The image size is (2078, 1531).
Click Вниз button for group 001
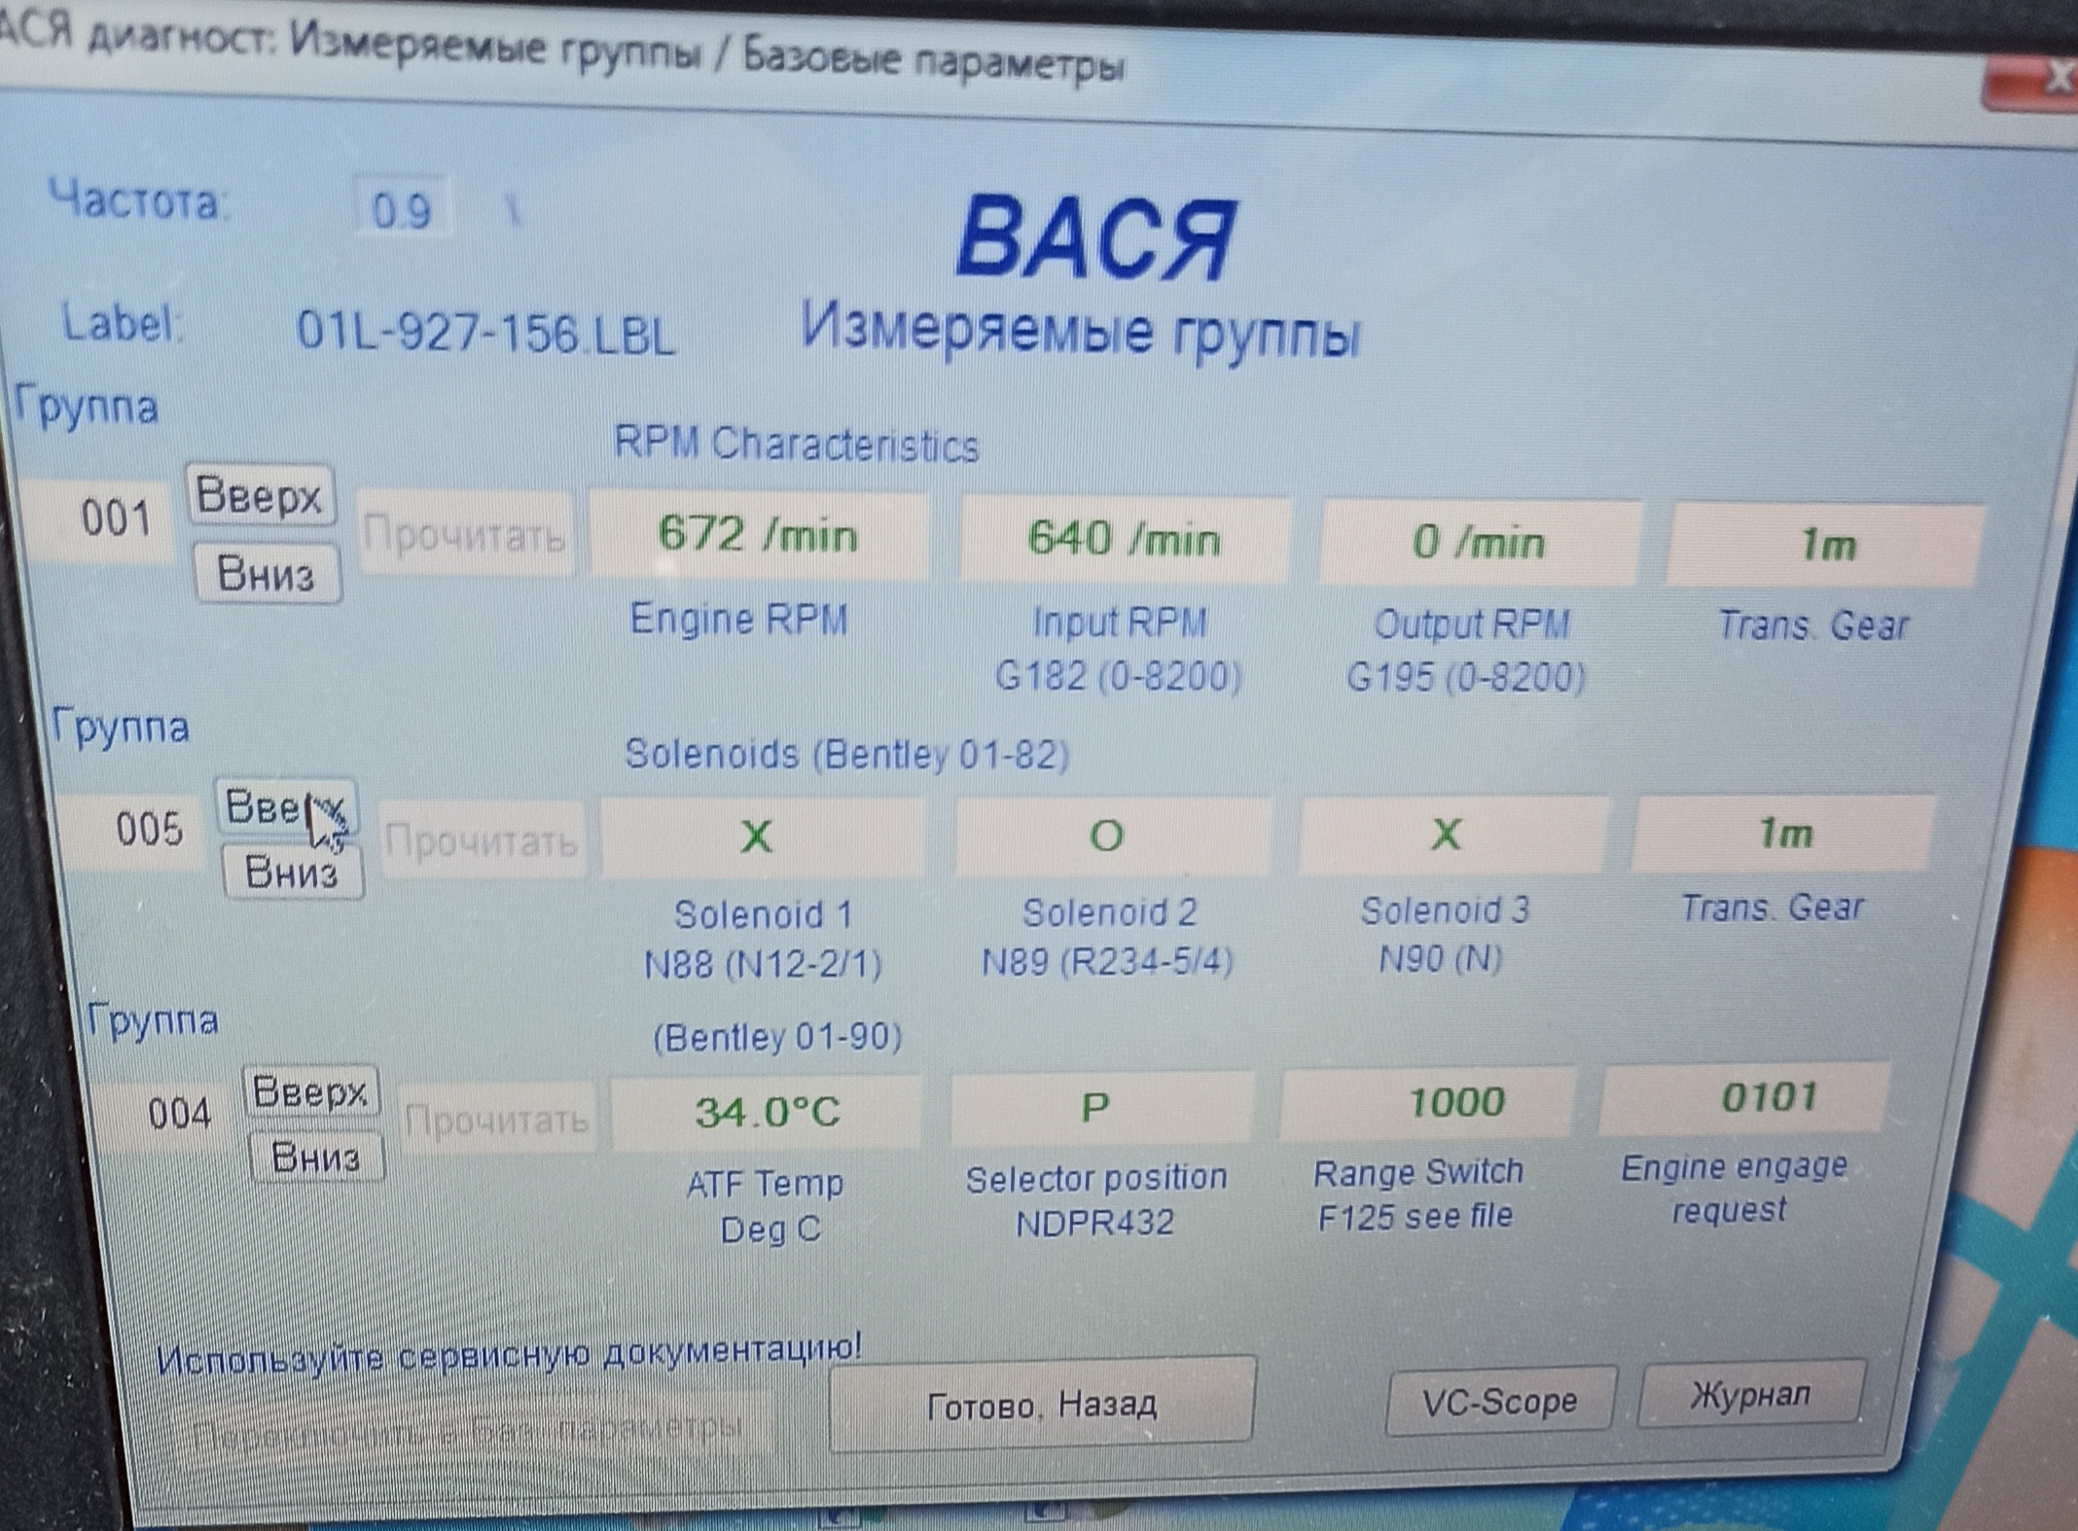coord(267,574)
